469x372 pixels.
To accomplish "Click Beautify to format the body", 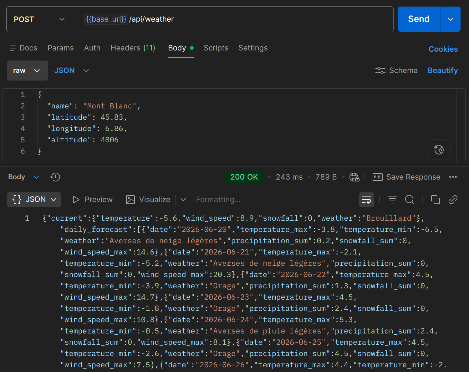I will pyautogui.click(x=443, y=71).
